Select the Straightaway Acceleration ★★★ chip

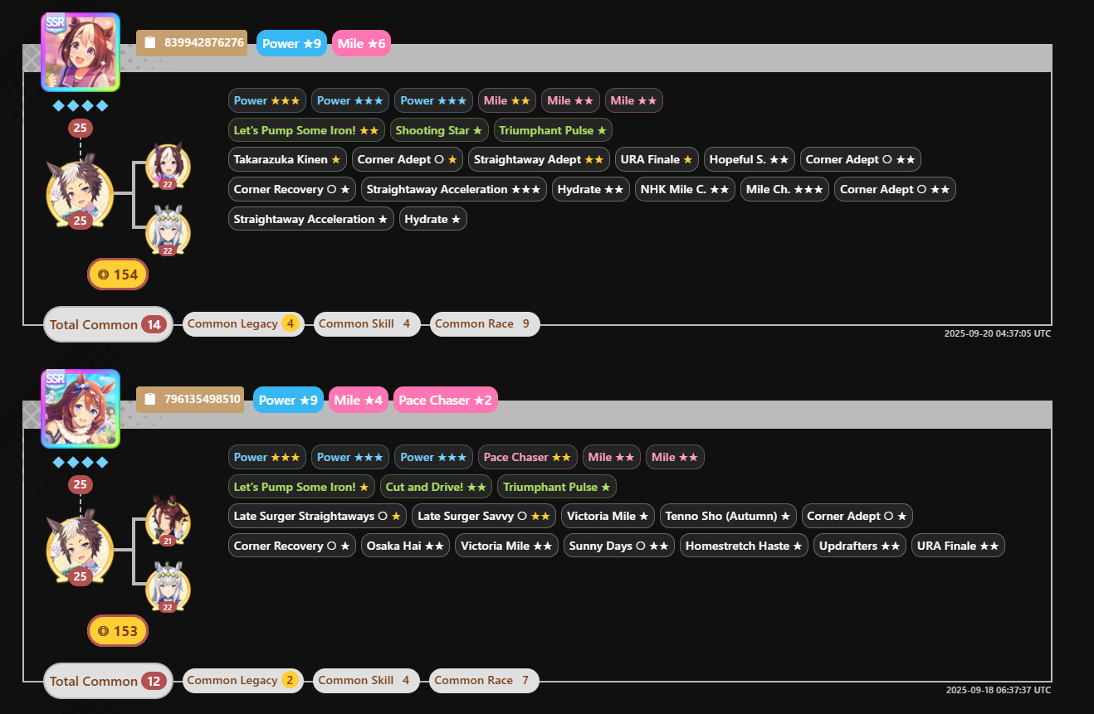(x=453, y=189)
